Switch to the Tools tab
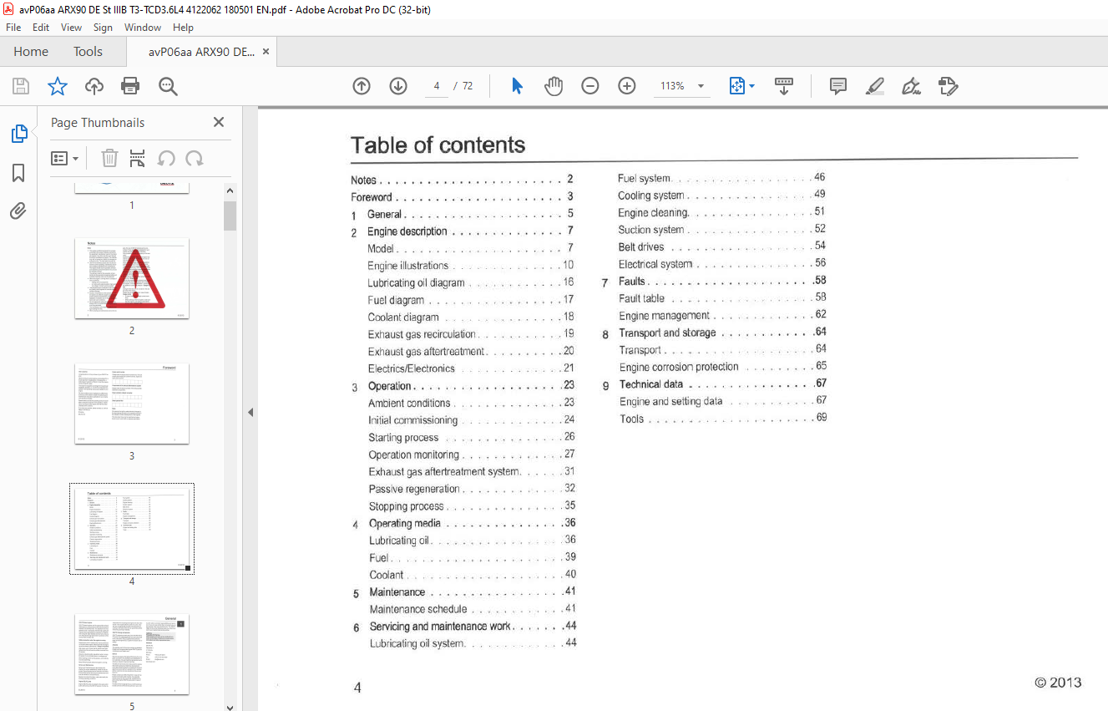Image resolution: width=1108 pixels, height=711 pixels. pyautogui.click(x=88, y=52)
